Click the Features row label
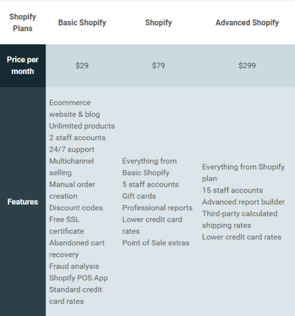The height and width of the screenshot is (316, 295). (x=22, y=202)
